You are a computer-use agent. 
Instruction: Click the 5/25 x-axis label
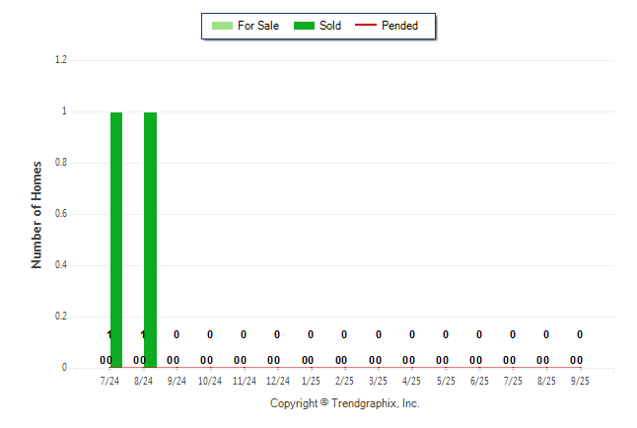pyautogui.click(x=445, y=381)
